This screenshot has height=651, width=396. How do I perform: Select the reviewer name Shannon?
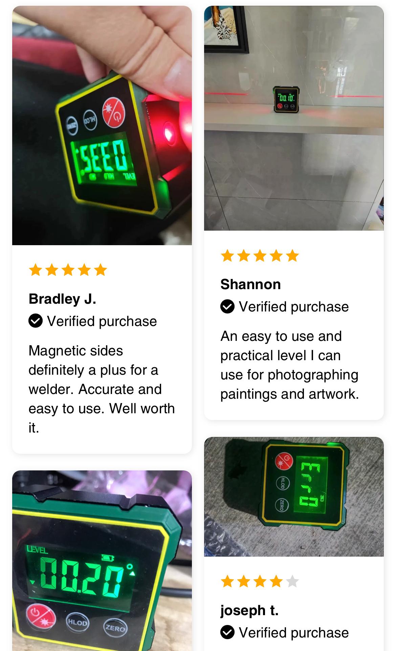[x=250, y=284]
